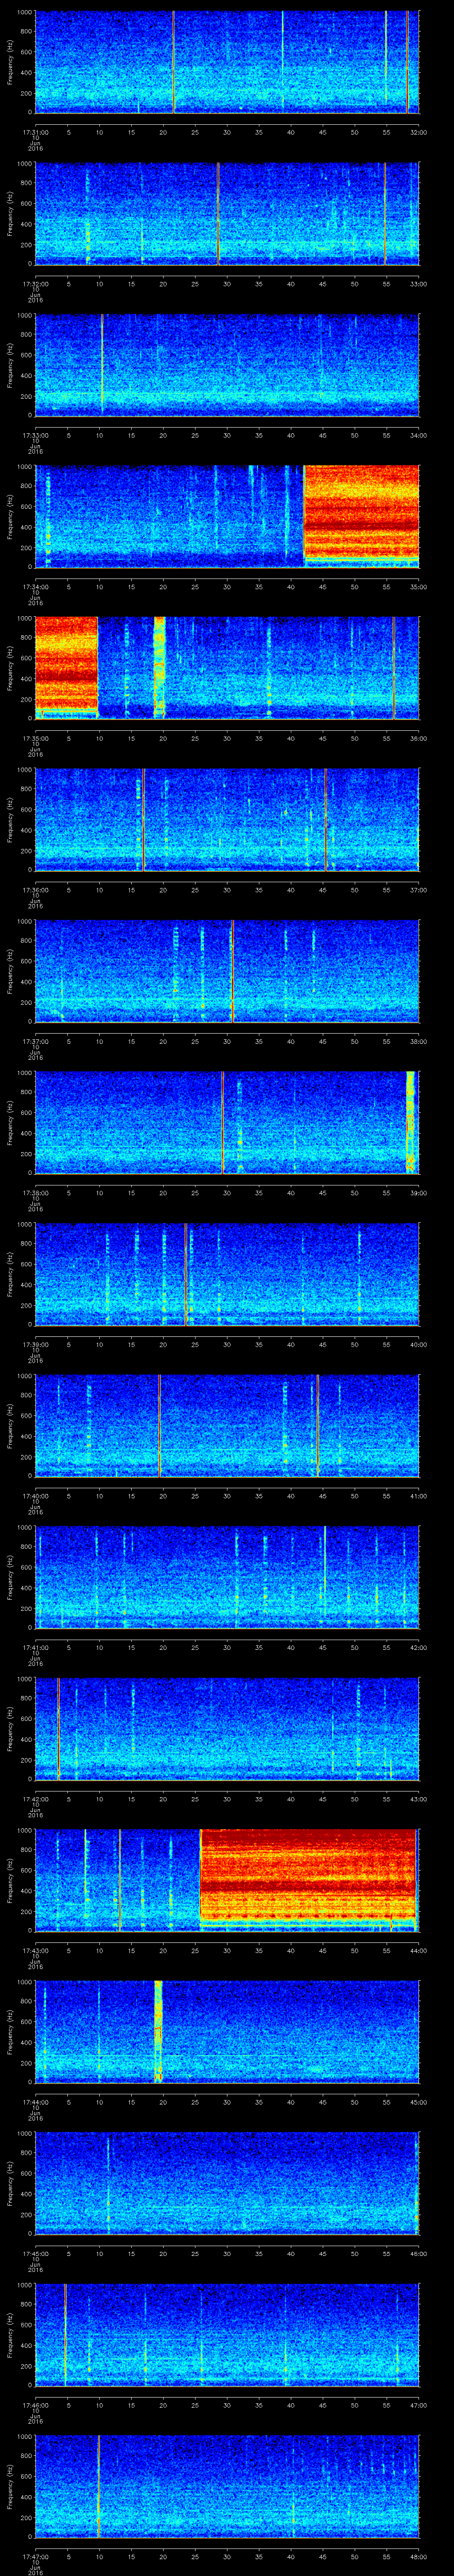The width and height of the screenshot is (454, 2576).
Task: Select the spectrogram panel starting at 17:31:00
Action: pos(227,62)
